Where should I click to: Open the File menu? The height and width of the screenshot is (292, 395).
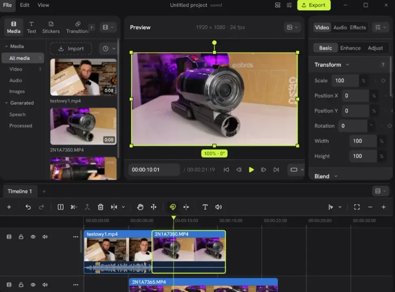tap(8, 5)
